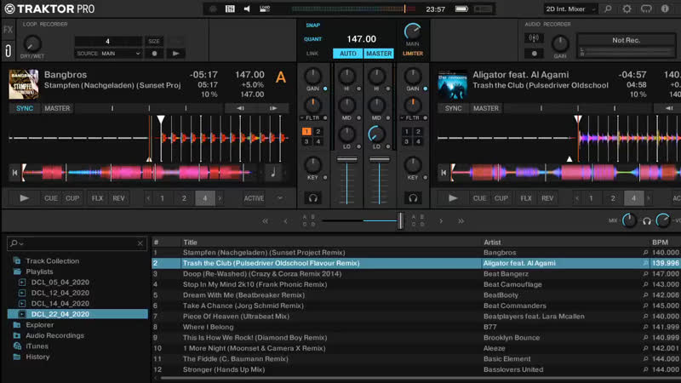Open Explorer node
Viewport: 681px width, 383px height.
pyautogui.click(x=39, y=325)
